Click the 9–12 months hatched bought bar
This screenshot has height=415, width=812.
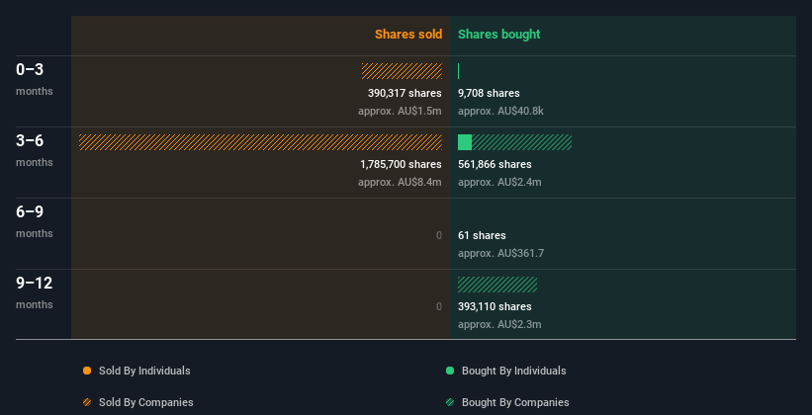coord(497,285)
